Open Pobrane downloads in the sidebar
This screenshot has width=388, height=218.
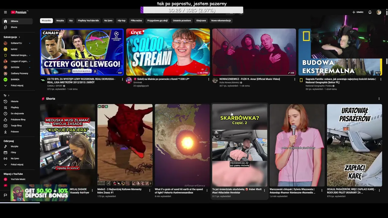(x=17, y=132)
